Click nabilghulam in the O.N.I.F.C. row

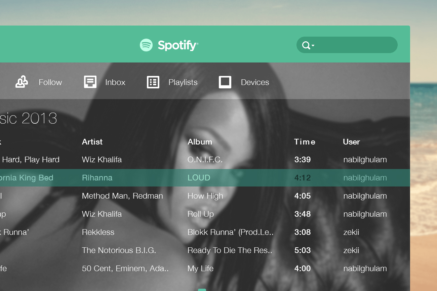click(365, 160)
